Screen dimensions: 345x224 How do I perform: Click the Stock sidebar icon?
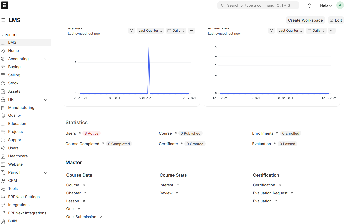point(3,83)
